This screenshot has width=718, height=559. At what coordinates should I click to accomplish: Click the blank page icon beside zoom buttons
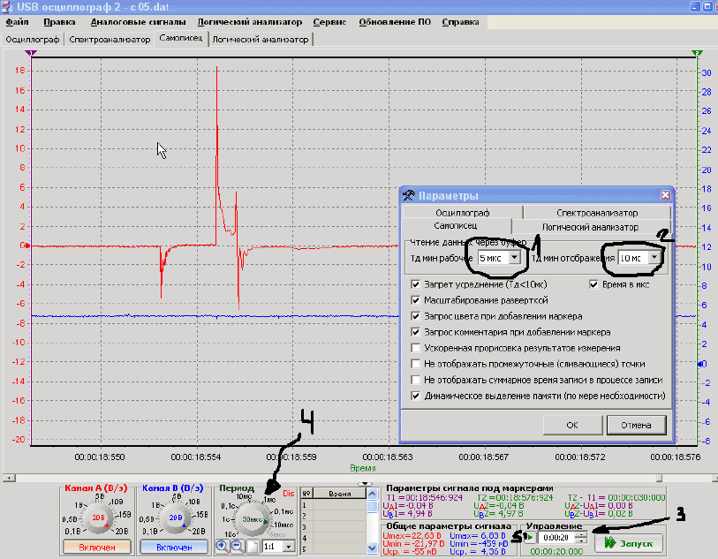click(x=253, y=546)
